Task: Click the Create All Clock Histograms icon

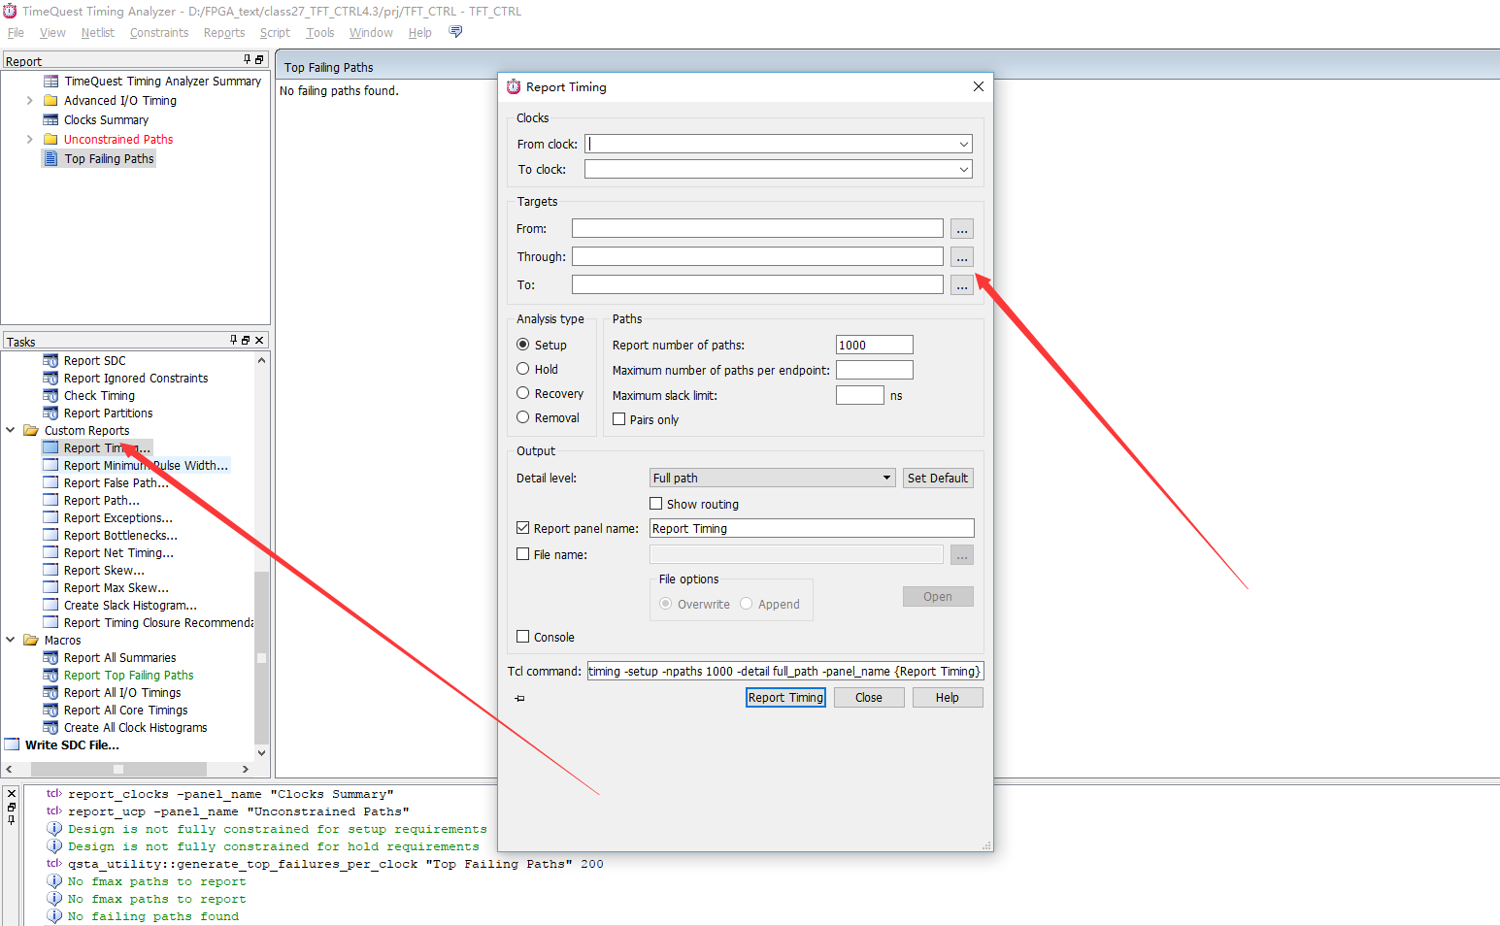Action: pyautogui.click(x=50, y=727)
